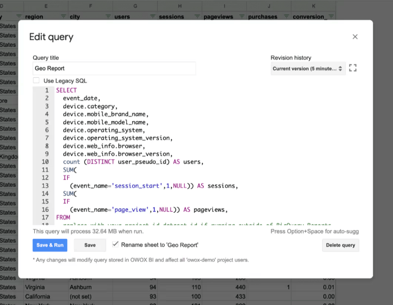393x305 pixels.
Task: Close the Edit query dialog
Action: [x=355, y=37]
